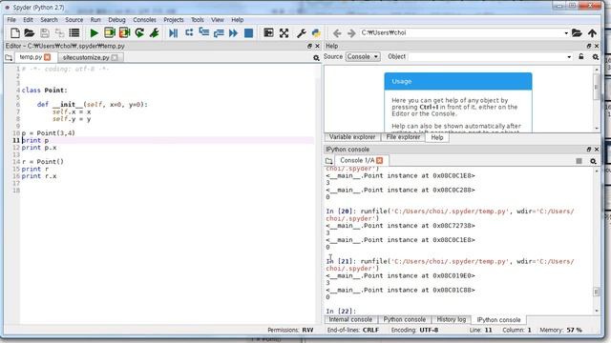This screenshot has height=343, width=611.
Task: Open the Search menu
Action: (49, 19)
